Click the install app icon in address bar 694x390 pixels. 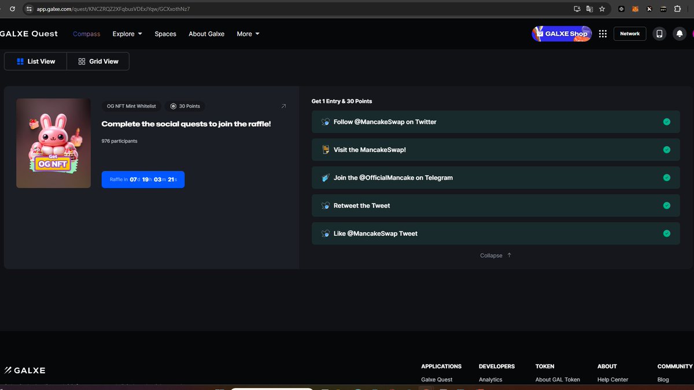[x=577, y=9]
